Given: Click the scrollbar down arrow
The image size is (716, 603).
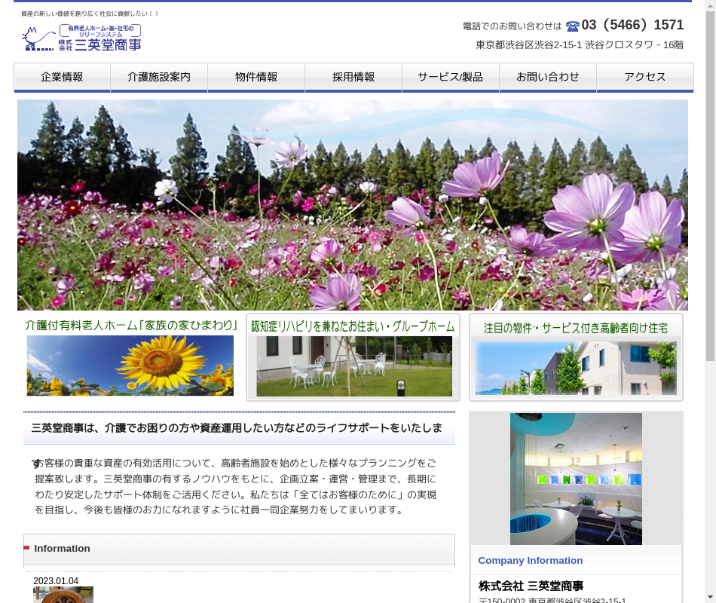Looking at the screenshot, I should (710, 598).
